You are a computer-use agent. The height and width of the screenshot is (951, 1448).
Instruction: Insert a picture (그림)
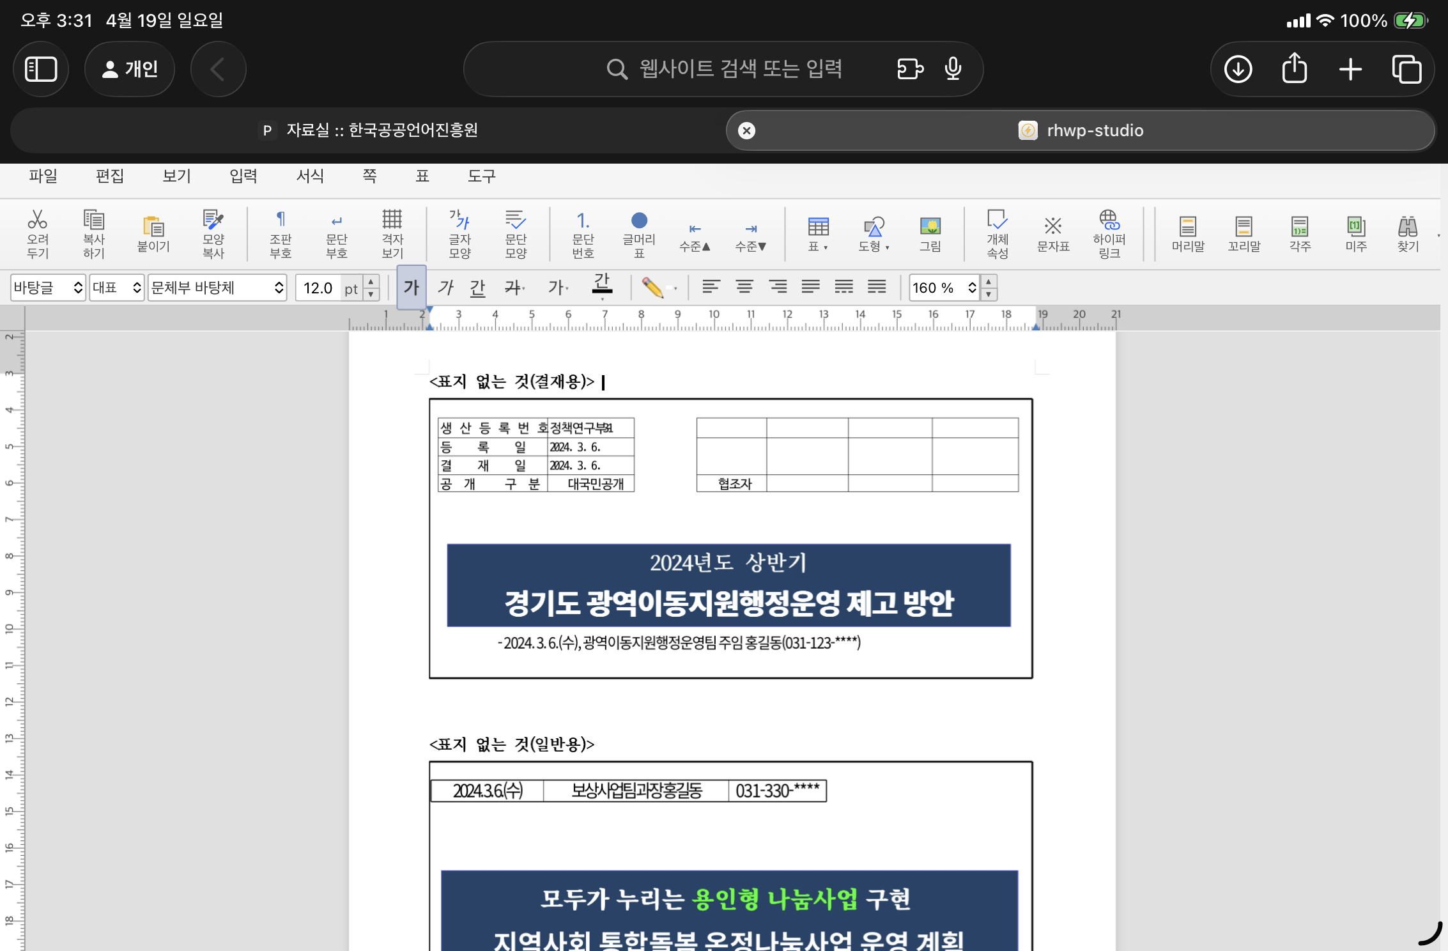tap(930, 234)
